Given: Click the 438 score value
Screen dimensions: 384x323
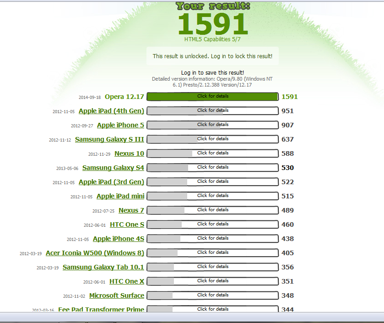Looking at the screenshot, I should click(x=287, y=239).
